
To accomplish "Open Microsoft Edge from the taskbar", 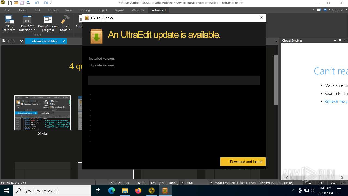I will 112,191.
